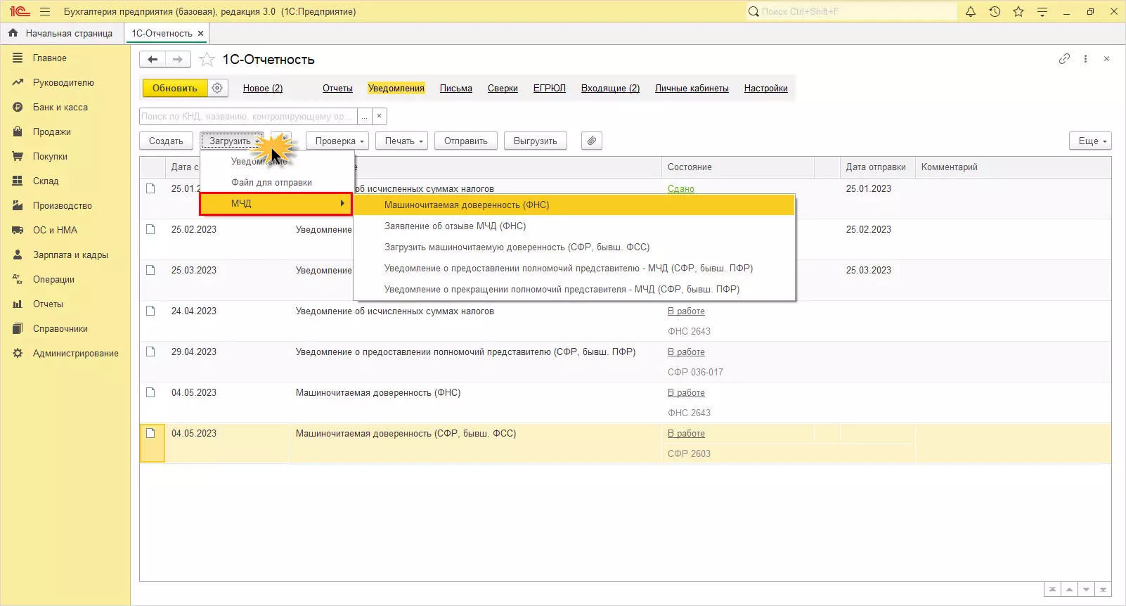Open Зарплата и кадры section

point(70,255)
